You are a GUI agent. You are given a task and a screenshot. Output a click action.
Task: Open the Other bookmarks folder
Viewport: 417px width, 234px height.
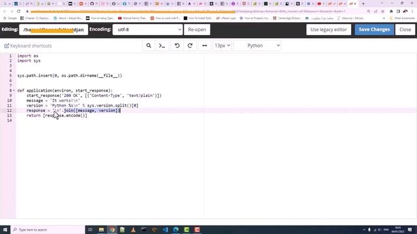(402, 18)
